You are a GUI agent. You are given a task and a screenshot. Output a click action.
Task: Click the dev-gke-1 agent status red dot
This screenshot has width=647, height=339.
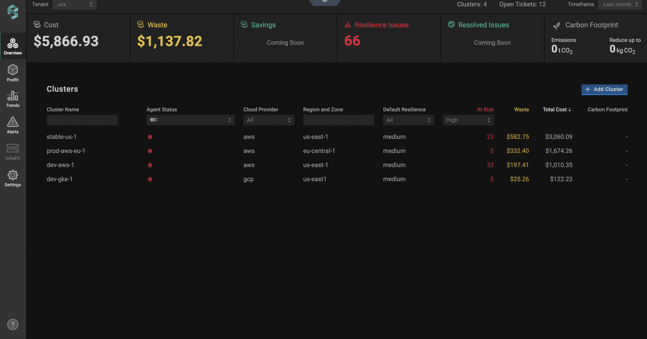point(150,179)
